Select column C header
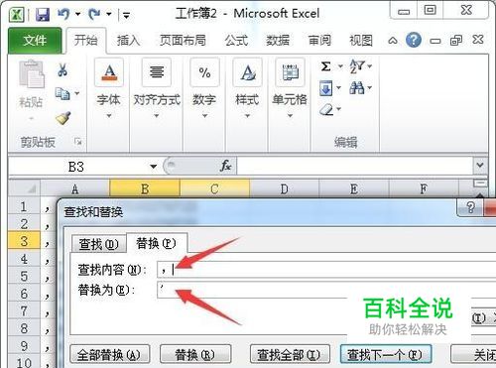This screenshot has width=496, height=368. pyautogui.click(x=214, y=189)
